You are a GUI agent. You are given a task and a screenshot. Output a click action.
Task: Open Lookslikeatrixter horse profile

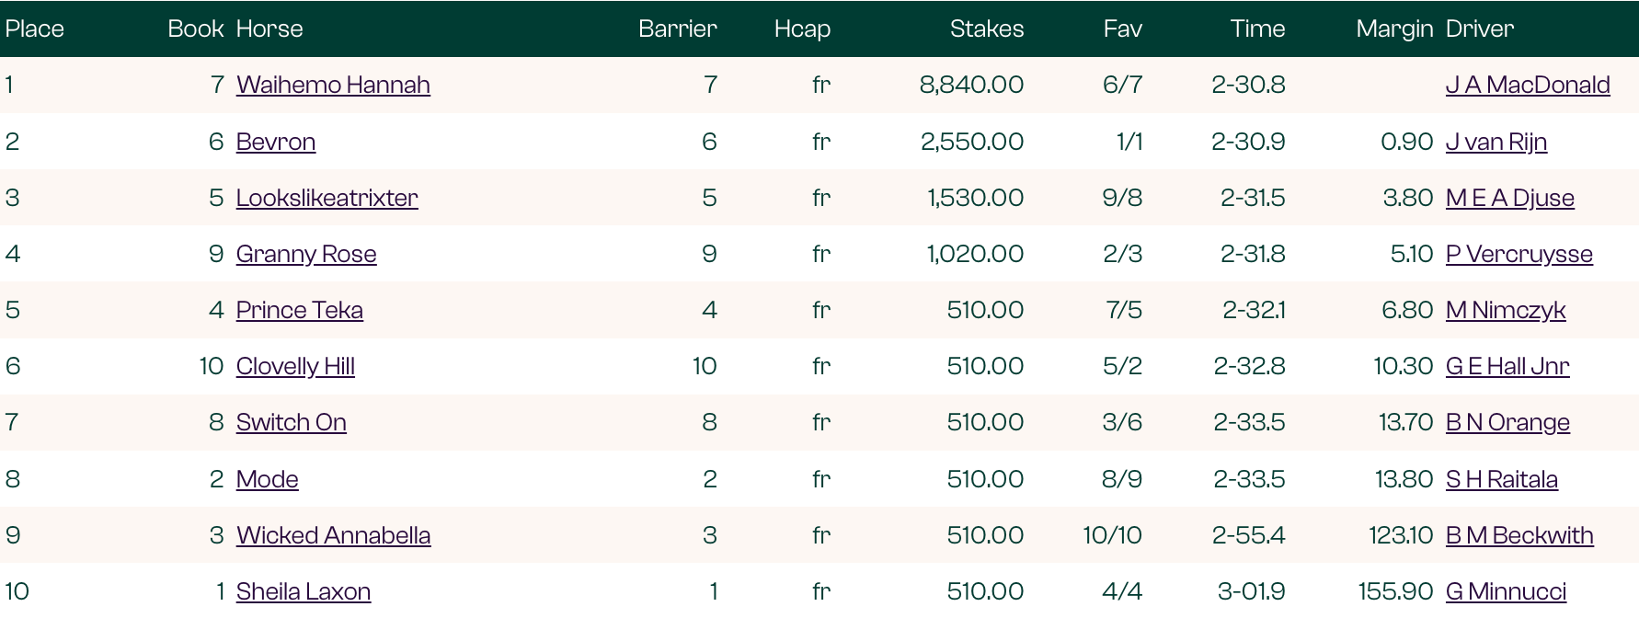327,198
